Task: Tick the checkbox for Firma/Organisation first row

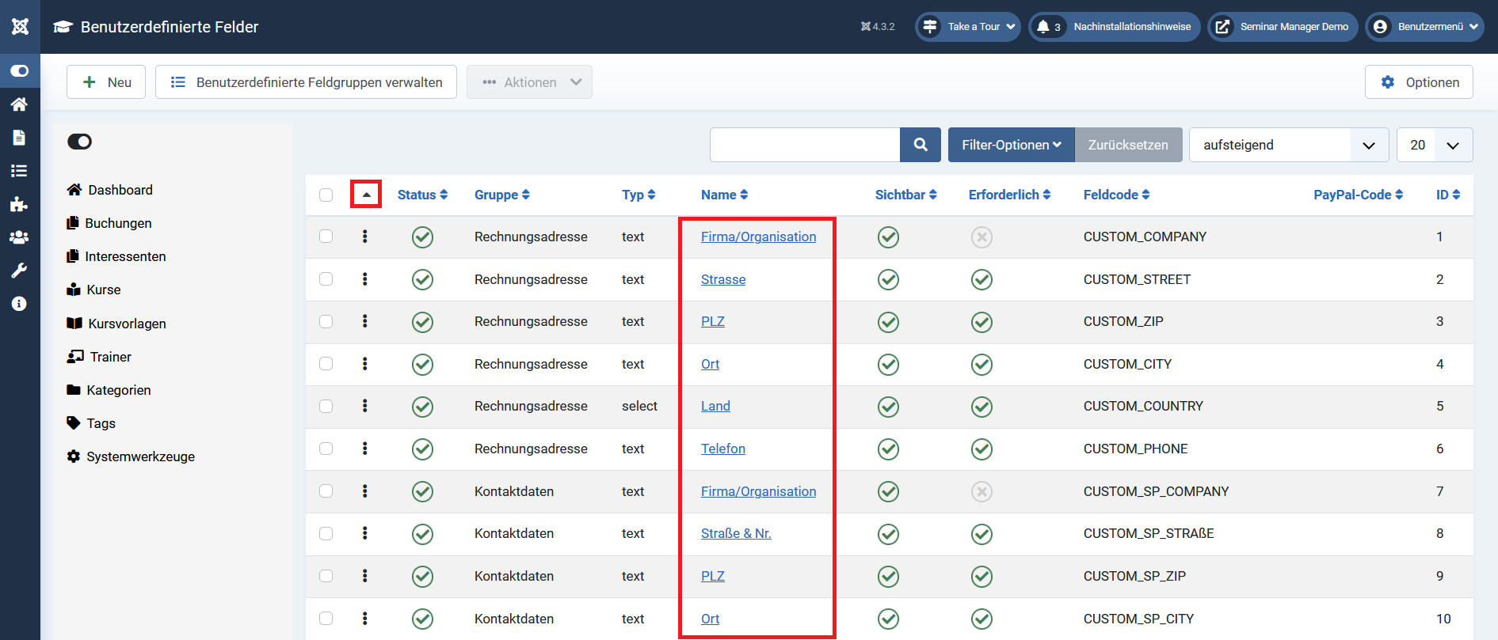Action: pyautogui.click(x=326, y=237)
